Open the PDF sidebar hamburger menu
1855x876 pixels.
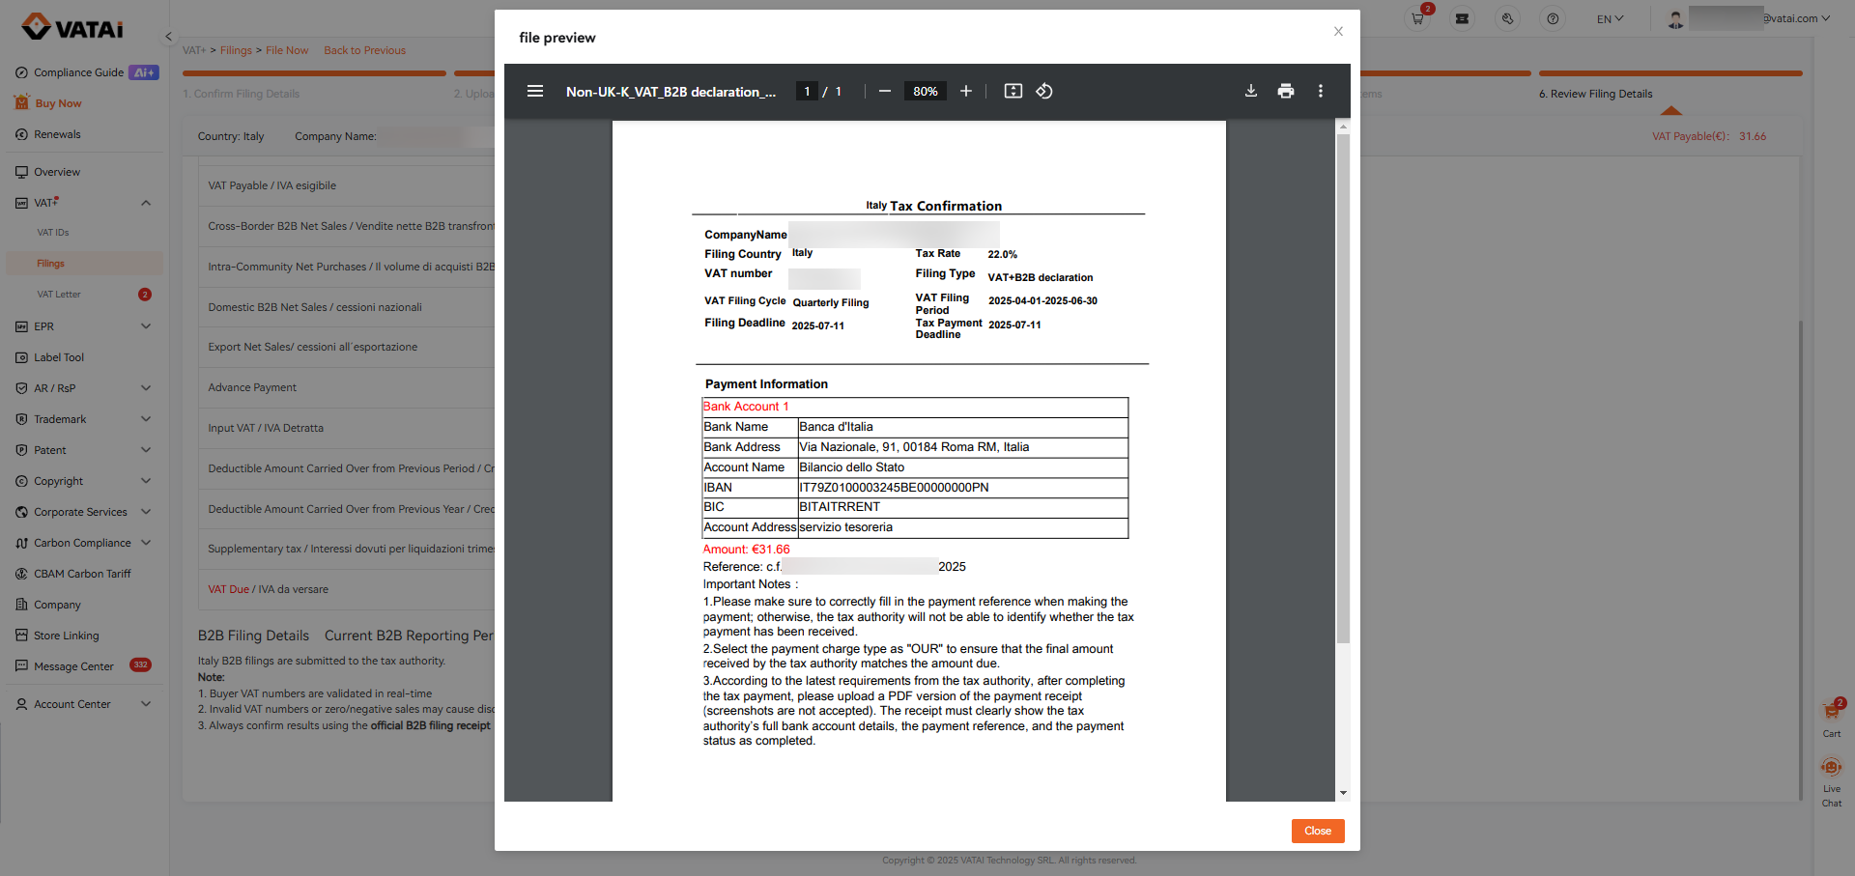pyautogui.click(x=534, y=91)
